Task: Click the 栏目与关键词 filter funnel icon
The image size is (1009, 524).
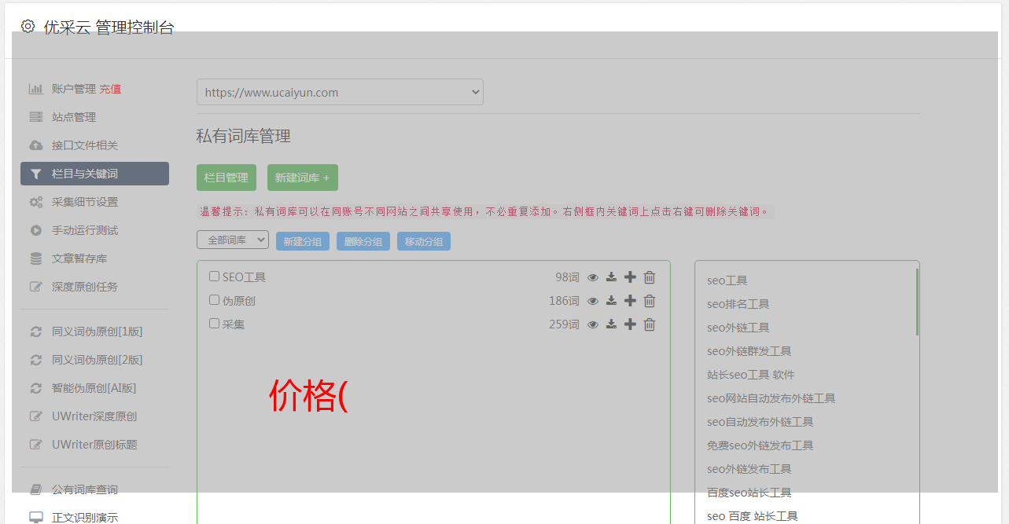Action: pyautogui.click(x=36, y=174)
